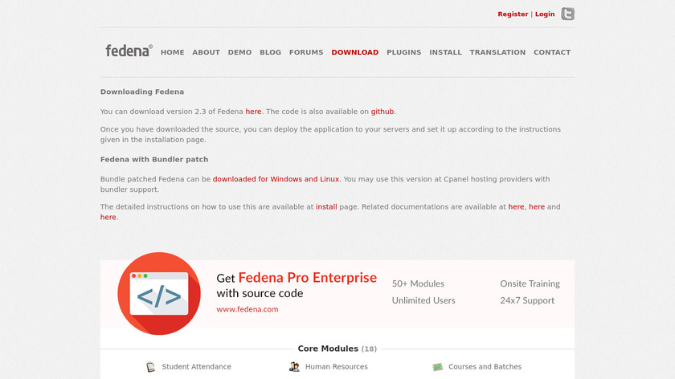Open the github link

click(382, 112)
